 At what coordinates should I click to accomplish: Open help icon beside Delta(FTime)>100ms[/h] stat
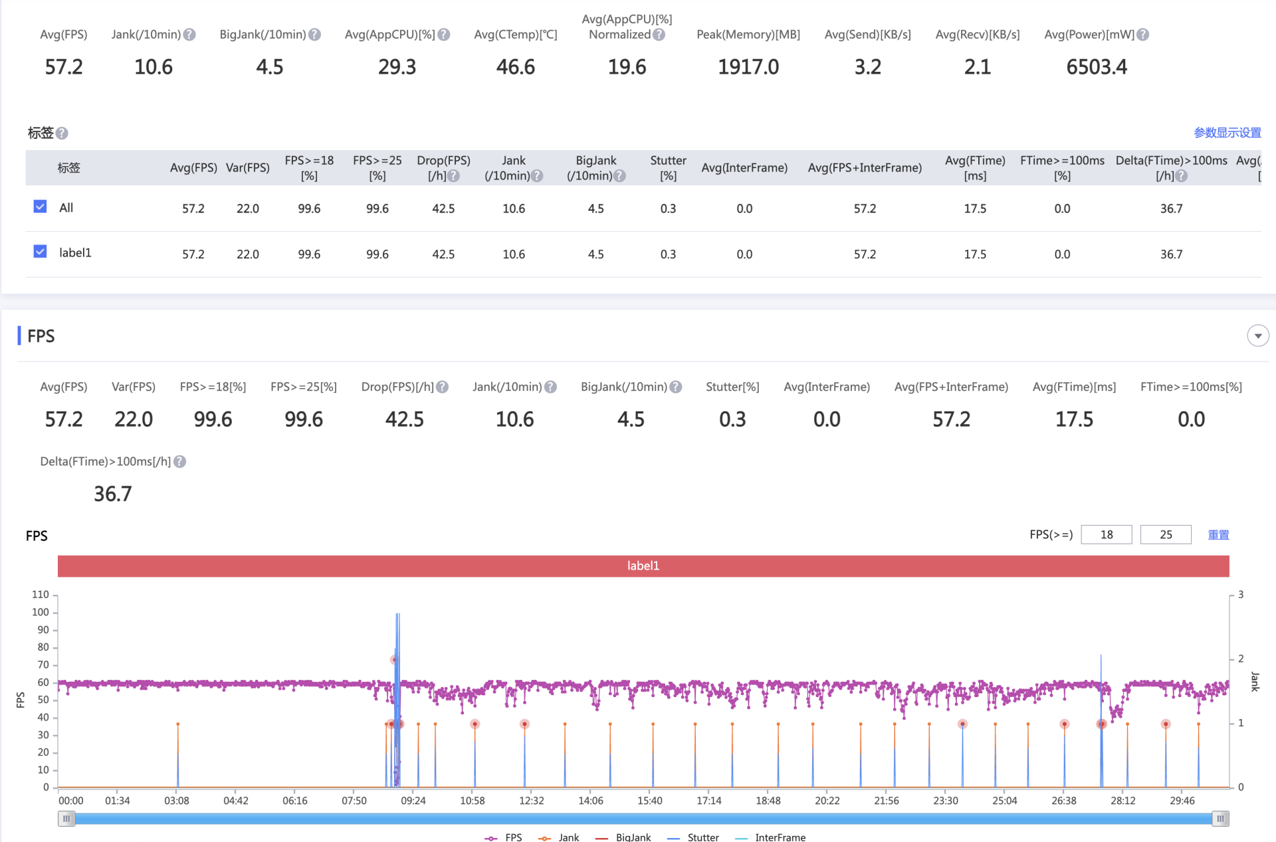coord(179,461)
